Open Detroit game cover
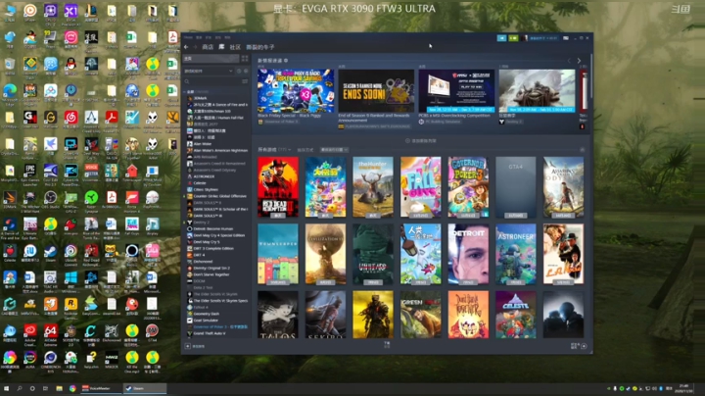The height and width of the screenshot is (396, 705). [468, 254]
